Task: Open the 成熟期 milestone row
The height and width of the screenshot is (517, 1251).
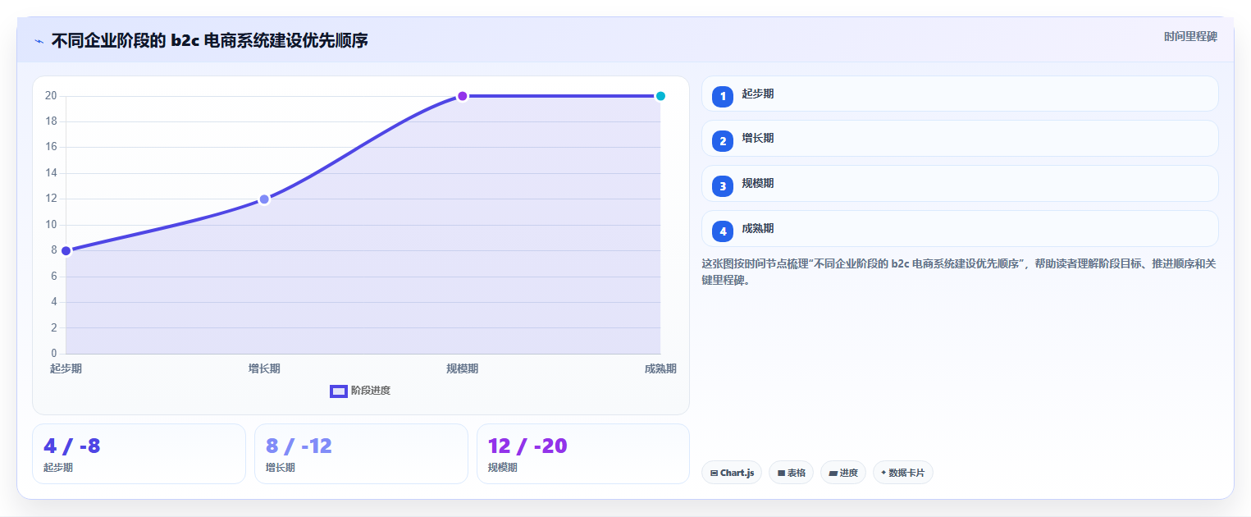Action: (960, 228)
